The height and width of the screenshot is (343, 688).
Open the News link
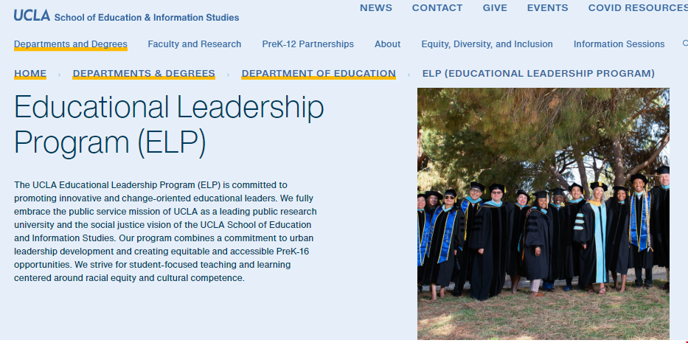coord(376,8)
